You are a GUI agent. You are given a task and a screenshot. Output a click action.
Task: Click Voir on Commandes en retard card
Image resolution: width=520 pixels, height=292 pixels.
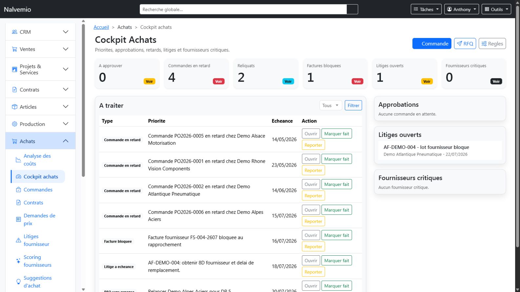[x=219, y=82]
